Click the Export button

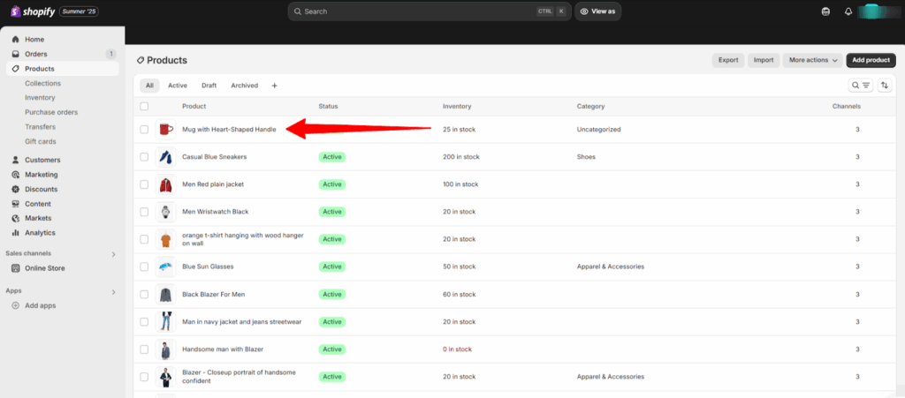point(728,60)
